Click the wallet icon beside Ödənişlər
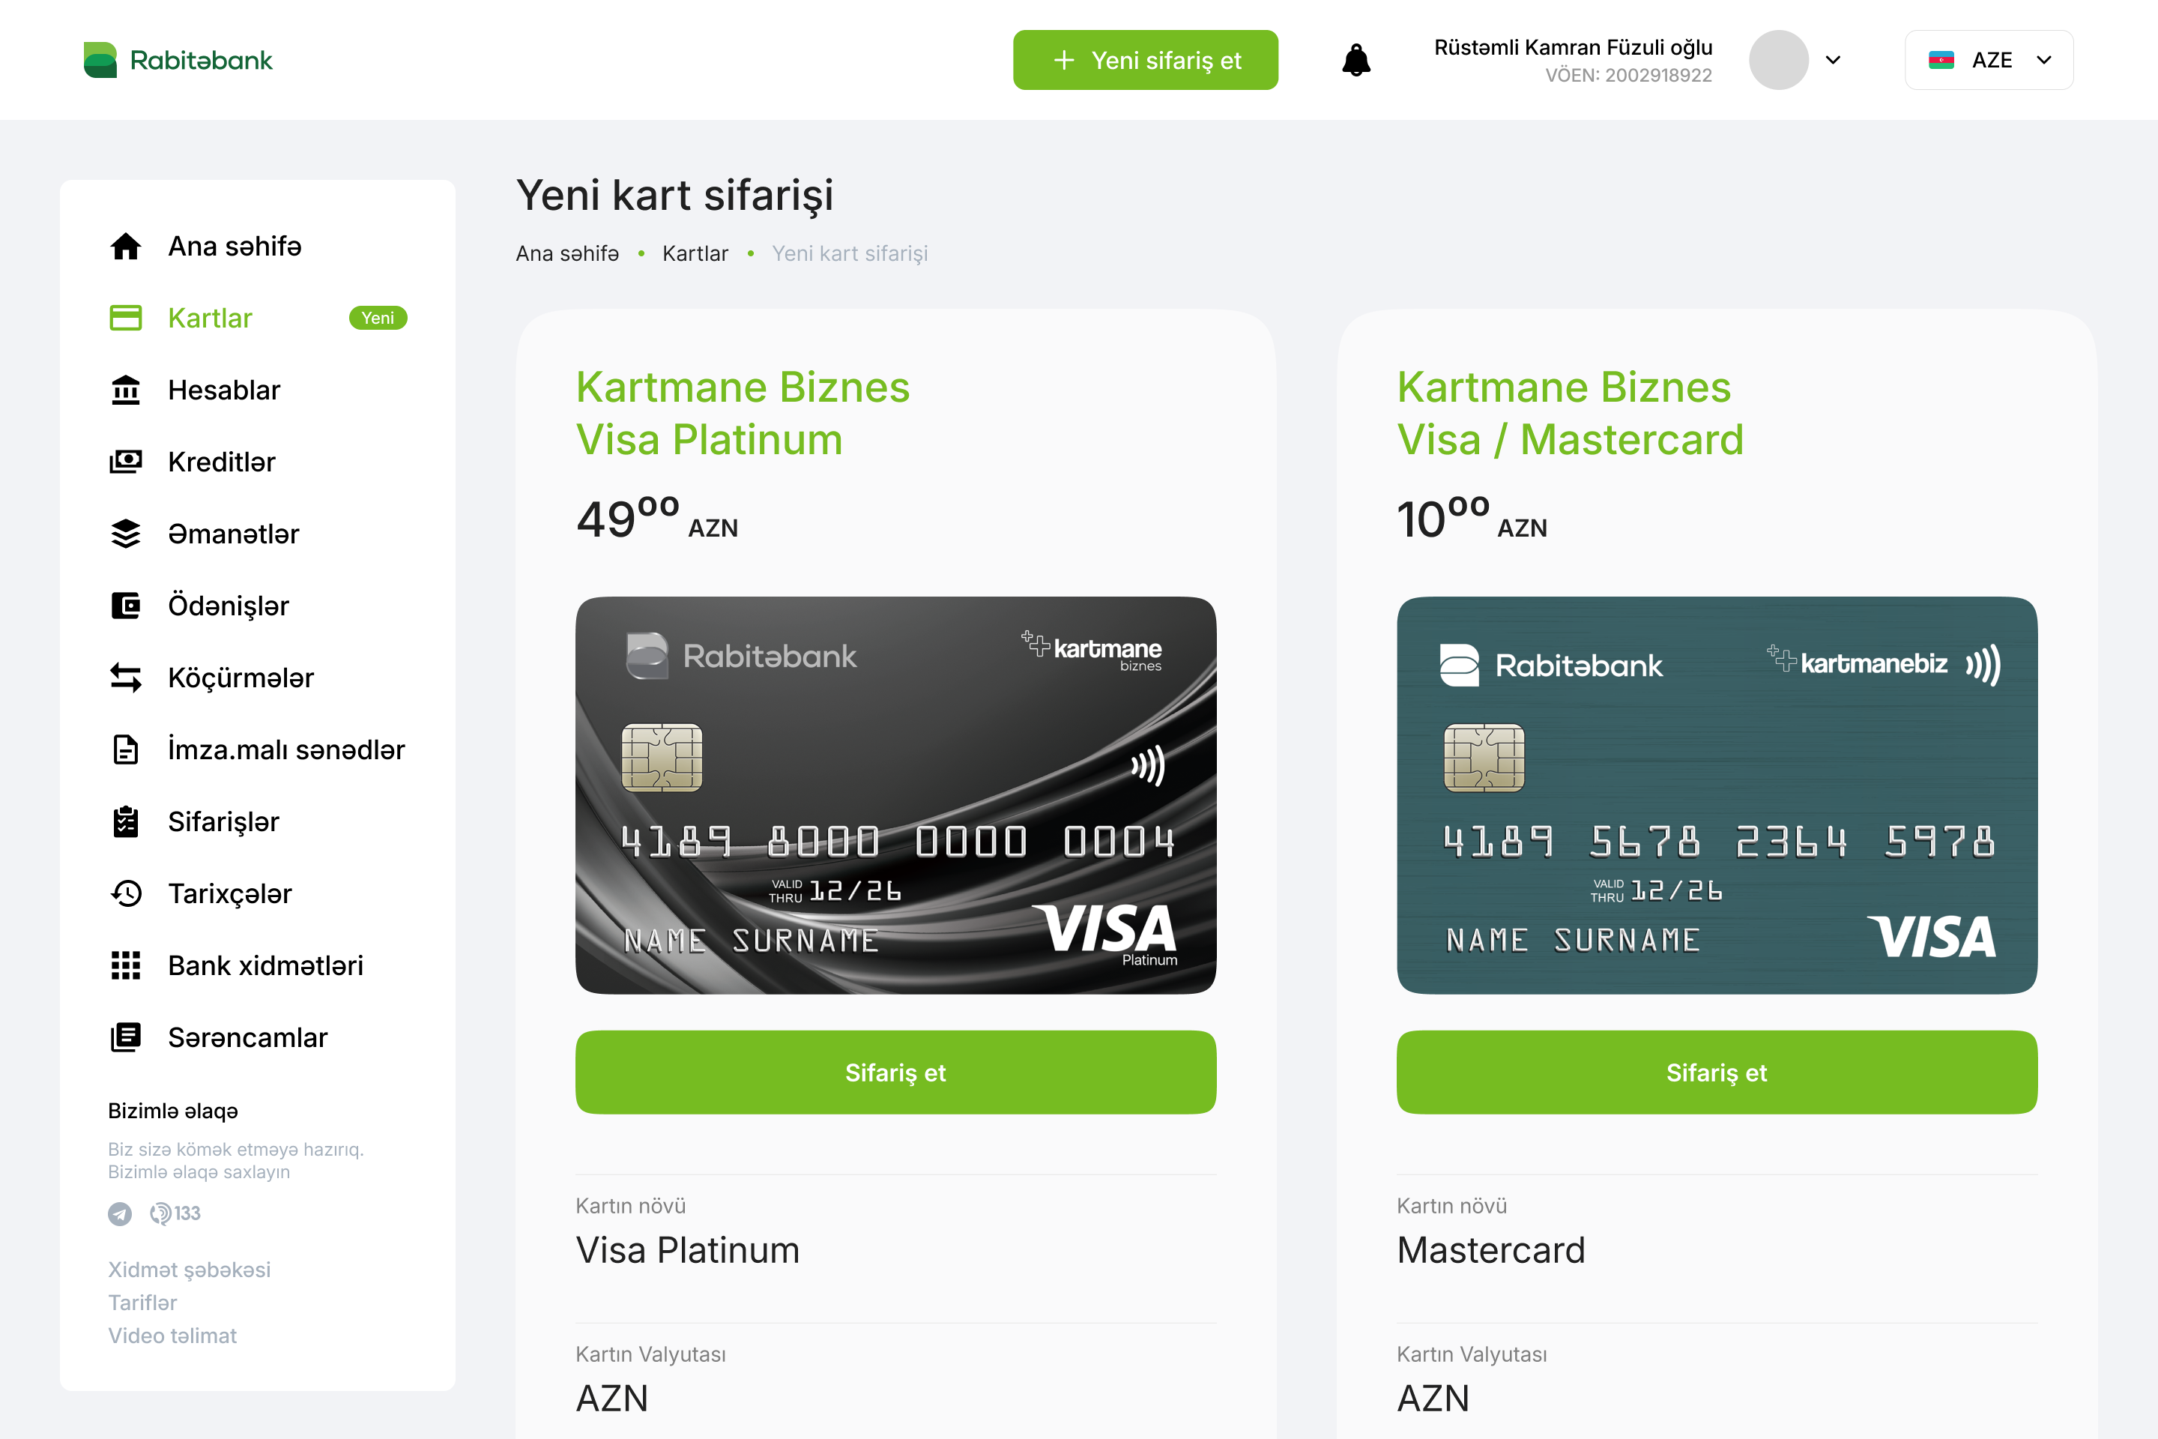This screenshot has width=2158, height=1439. point(126,606)
